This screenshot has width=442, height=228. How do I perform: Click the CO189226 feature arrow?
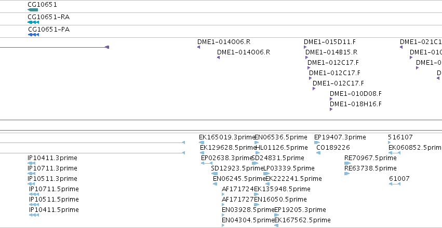tap(318, 153)
